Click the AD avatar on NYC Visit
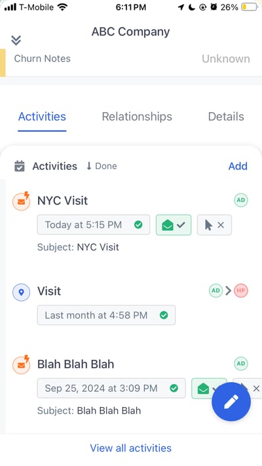 tap(241, 200)
